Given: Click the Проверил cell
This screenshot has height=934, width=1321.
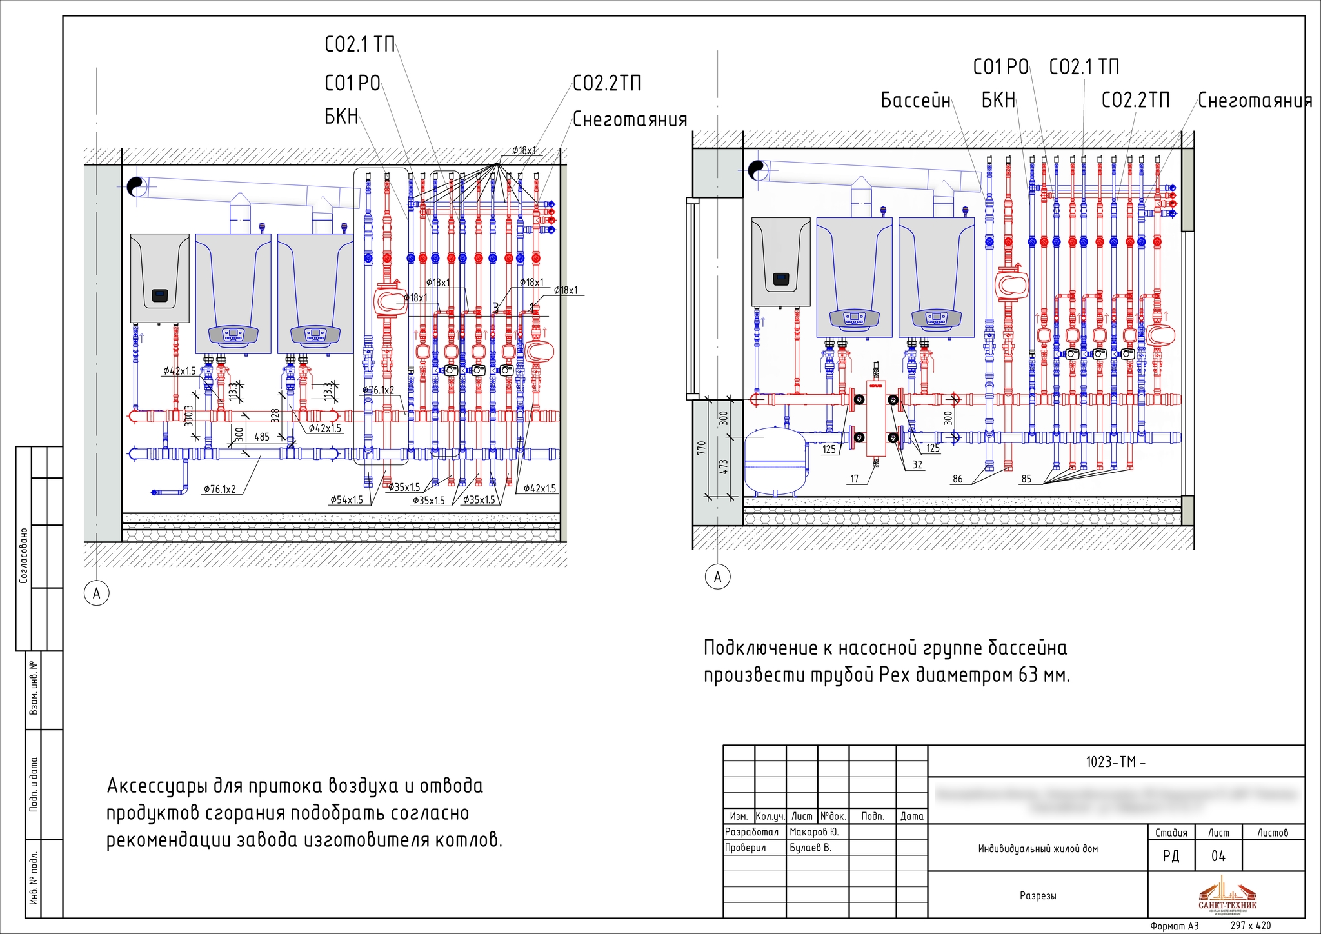Looking at the screenshot, I should (x=754, y=848).
